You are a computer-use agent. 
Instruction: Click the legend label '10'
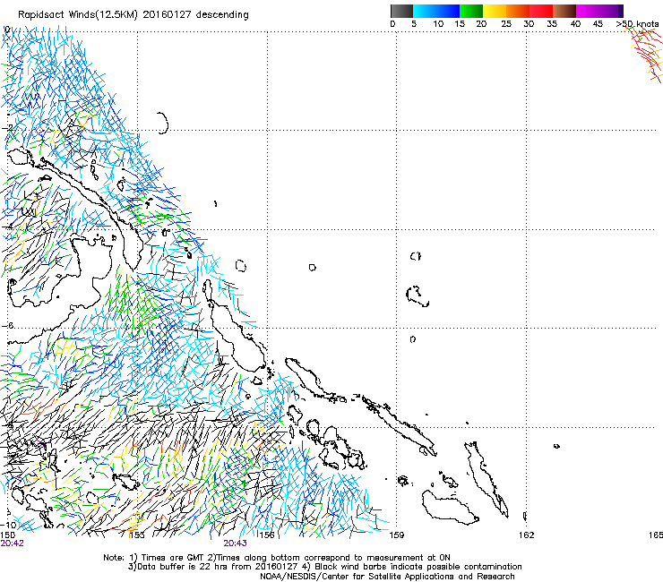click(438, 24)
